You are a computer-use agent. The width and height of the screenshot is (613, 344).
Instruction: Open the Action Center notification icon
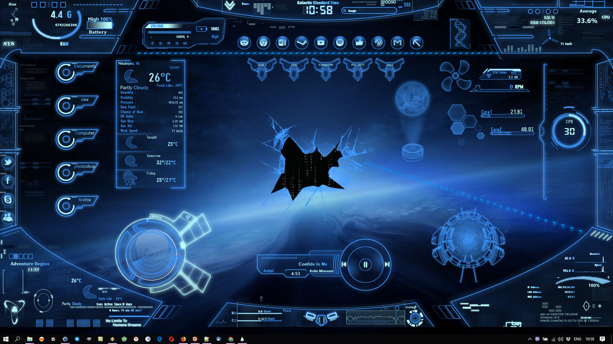point(603,339)
